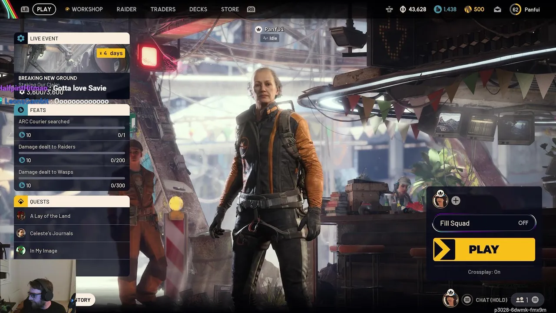The image size is (556, 313).
Task: Click the cred reward icon under ARC Courier
Action: pos(22,135)
